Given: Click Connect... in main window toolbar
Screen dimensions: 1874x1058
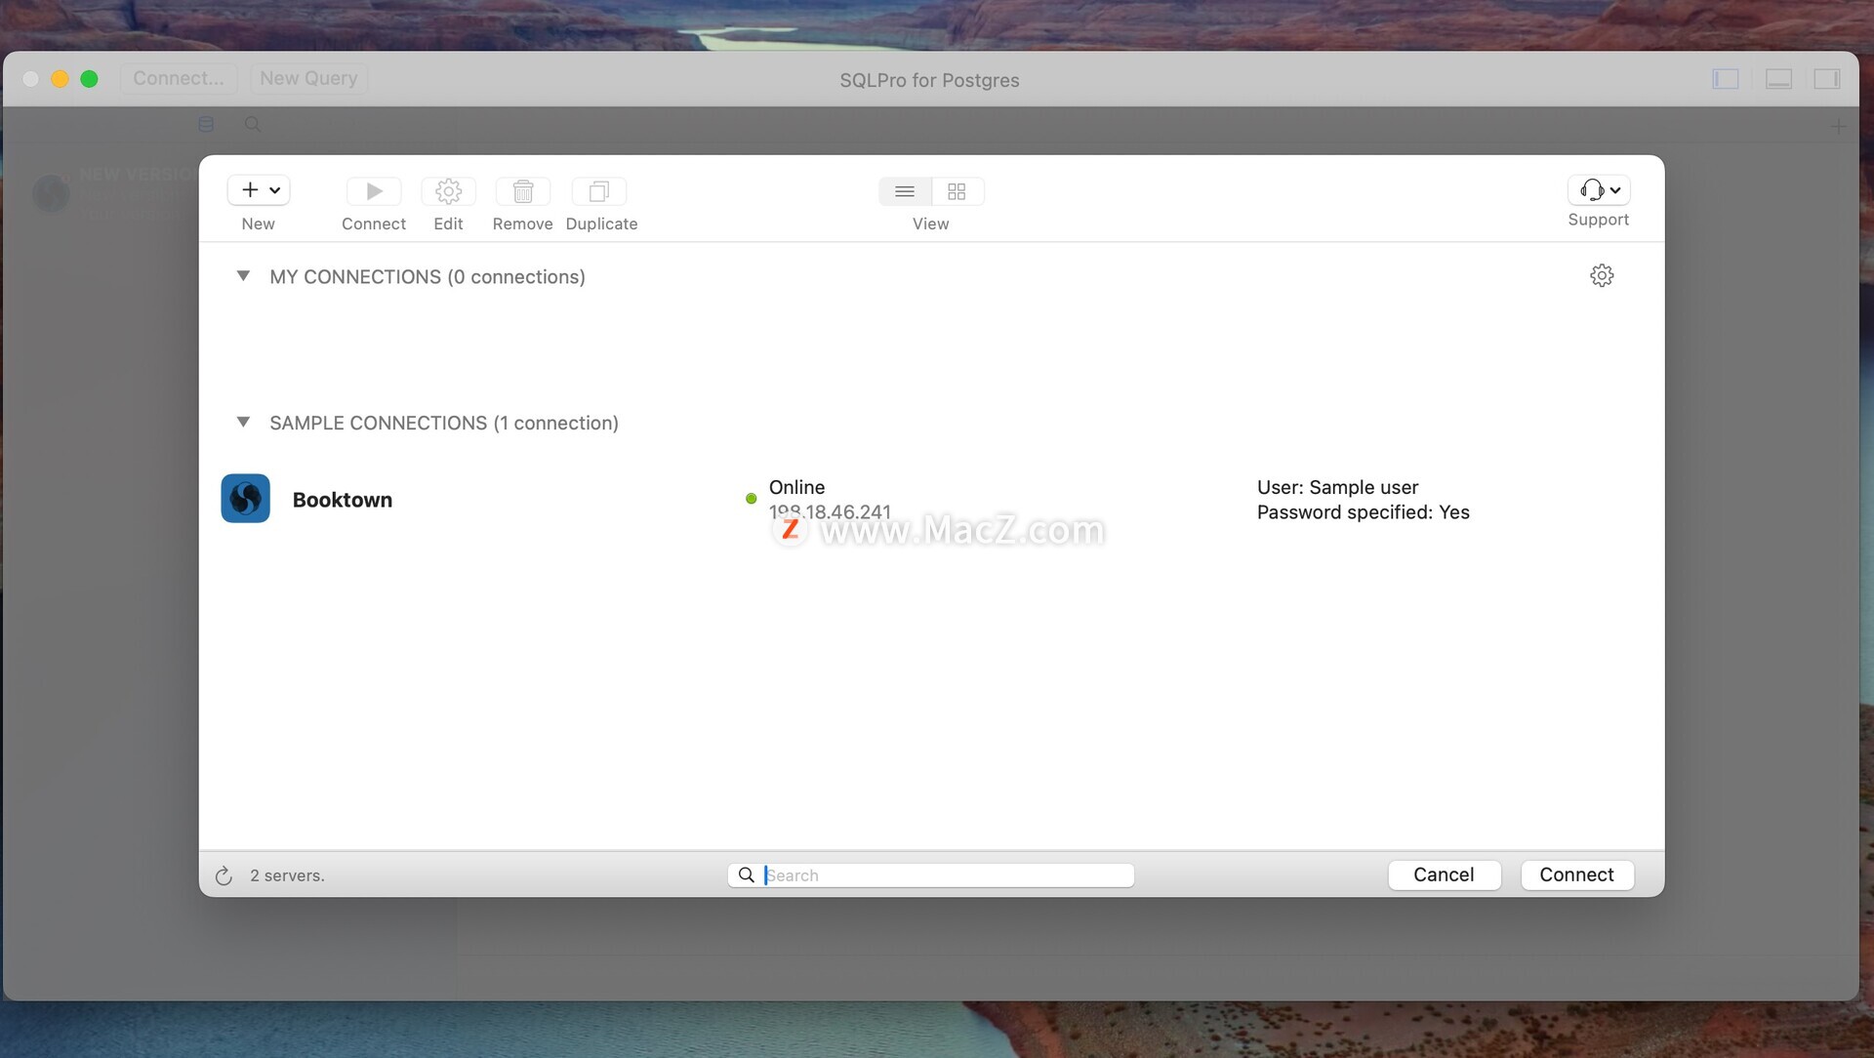Looking at the screenshot, I should coord(179,78).
